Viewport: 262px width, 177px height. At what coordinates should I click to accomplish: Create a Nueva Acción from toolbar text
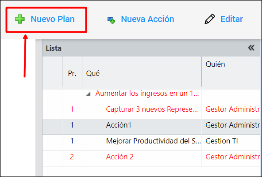click(x=147, y=19)
